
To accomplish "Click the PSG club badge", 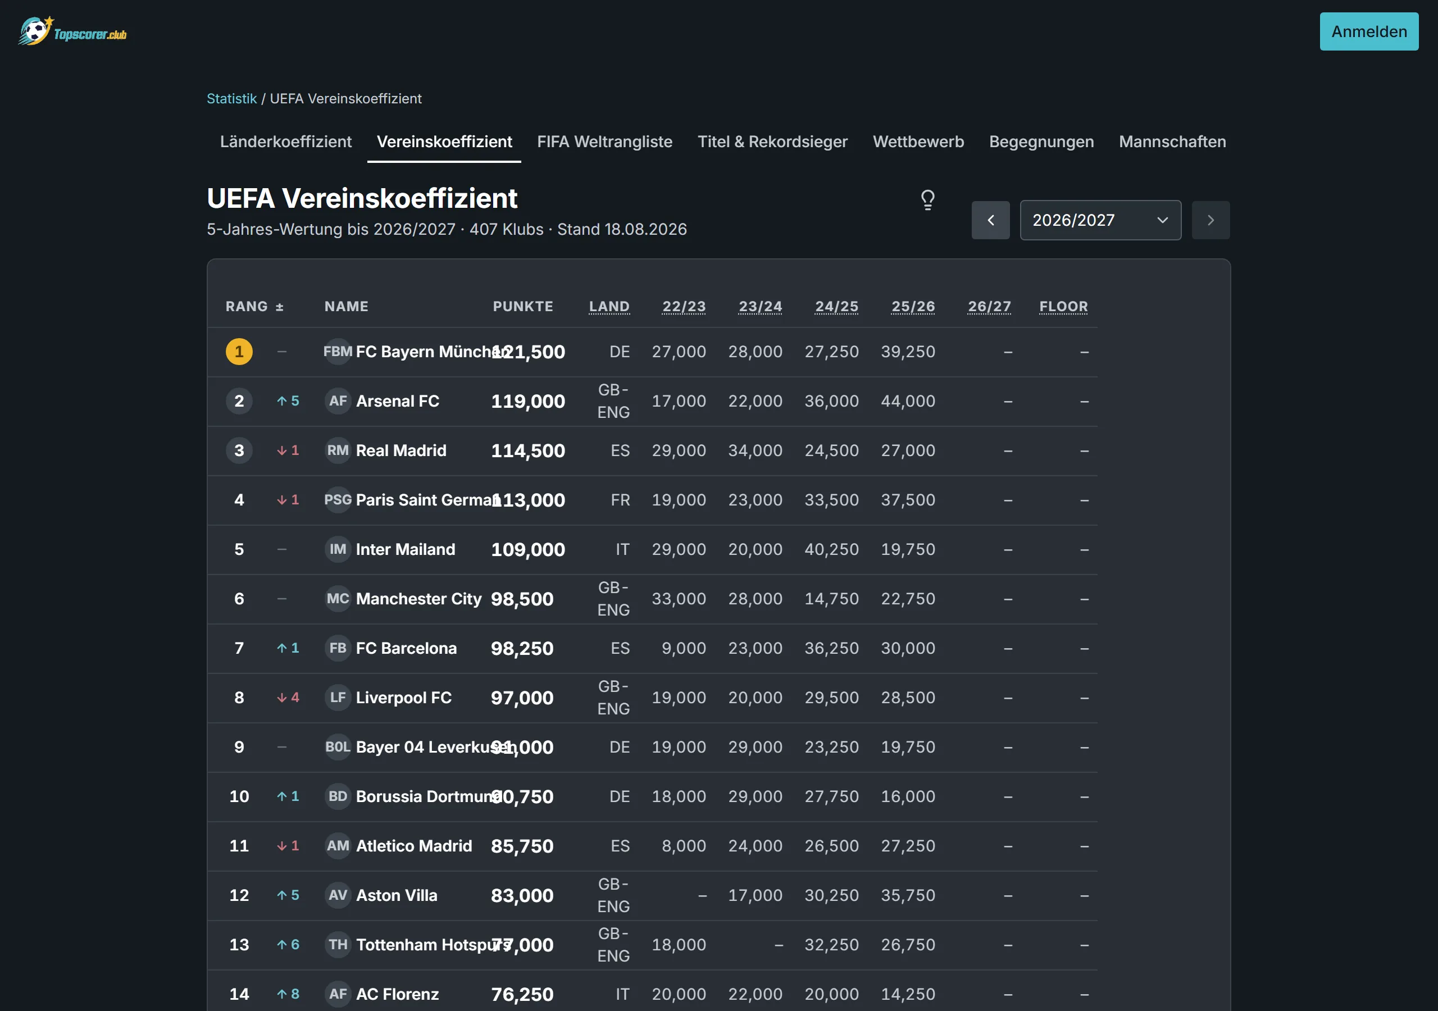I will 338,500.
